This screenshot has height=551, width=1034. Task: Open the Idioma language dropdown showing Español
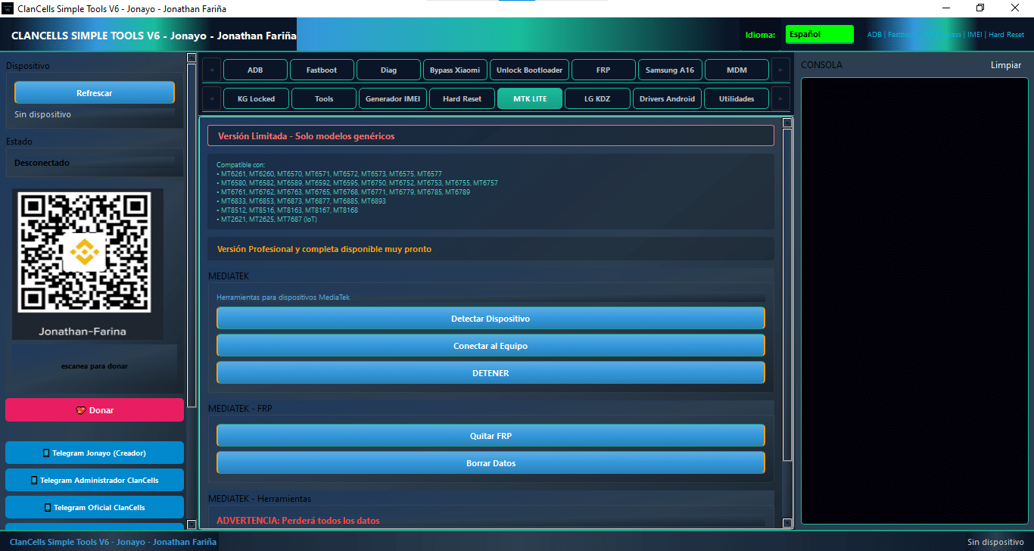tap(819, 35)
